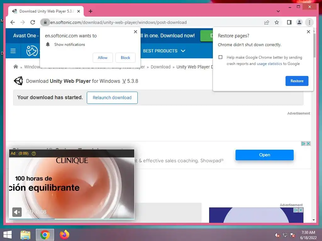
Task: Expand the BEST PRODUCTS menu
Action: point(164,51)
